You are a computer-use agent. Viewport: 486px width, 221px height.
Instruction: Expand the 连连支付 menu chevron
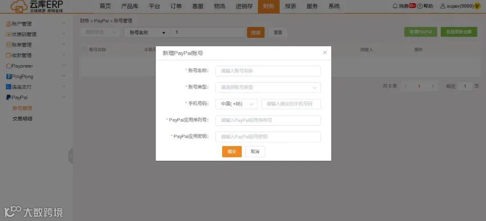(x=63, y=87)
